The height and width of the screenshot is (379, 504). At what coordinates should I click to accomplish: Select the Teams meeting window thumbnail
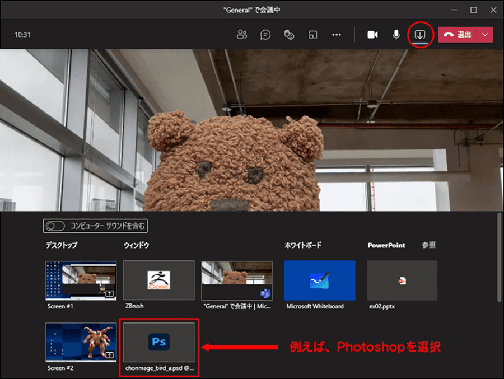coord(237,280)
